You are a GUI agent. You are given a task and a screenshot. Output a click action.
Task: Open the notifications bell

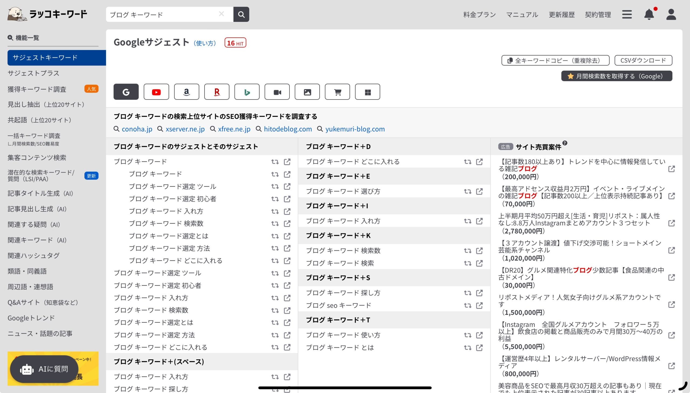pos(649,14)
